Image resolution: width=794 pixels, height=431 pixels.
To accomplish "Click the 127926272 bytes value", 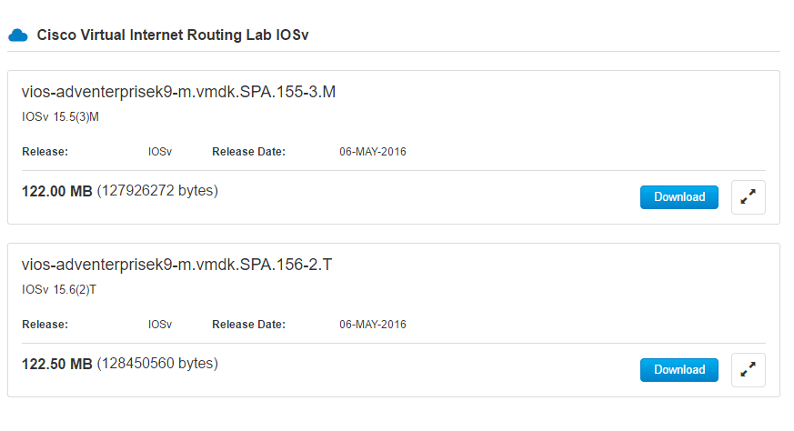I will [157, 191].
